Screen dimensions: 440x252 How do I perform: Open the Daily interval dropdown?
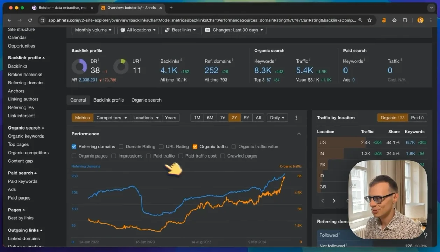(x=277, y=118)
